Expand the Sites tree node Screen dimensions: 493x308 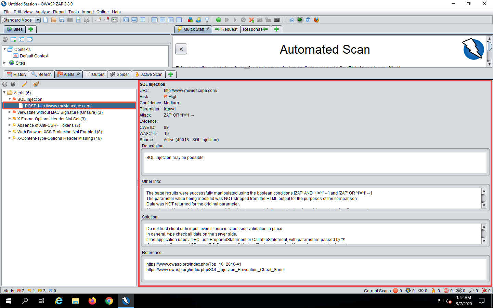tap(5, 63)
